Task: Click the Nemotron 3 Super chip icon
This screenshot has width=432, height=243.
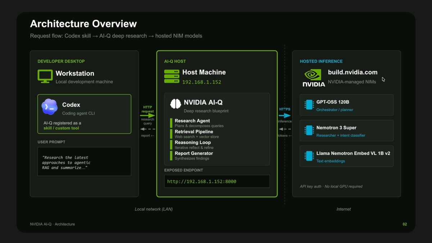Action: [309, 130]
